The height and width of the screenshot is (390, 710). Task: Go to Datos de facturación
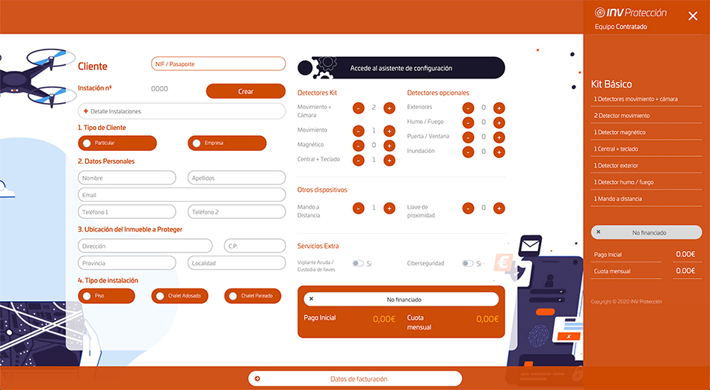(355, 379)
